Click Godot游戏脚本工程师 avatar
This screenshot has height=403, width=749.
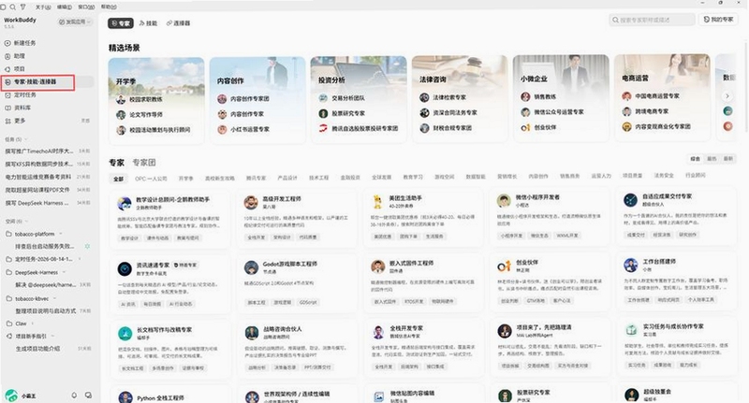251,267
